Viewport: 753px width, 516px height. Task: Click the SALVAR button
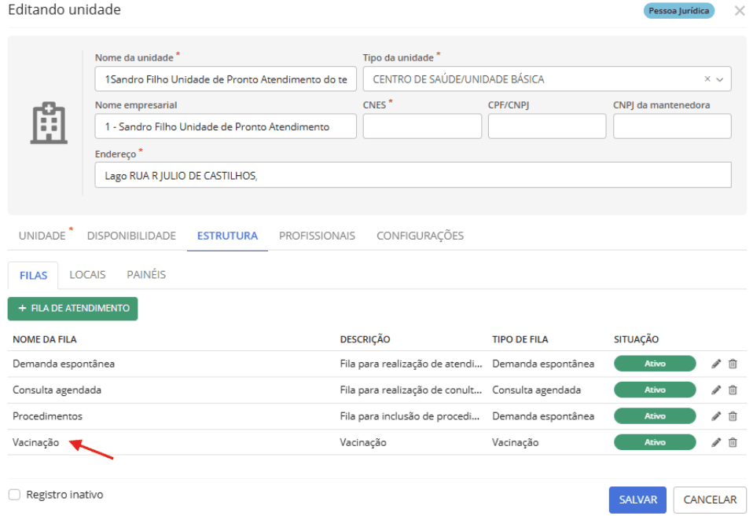(637, 500)
